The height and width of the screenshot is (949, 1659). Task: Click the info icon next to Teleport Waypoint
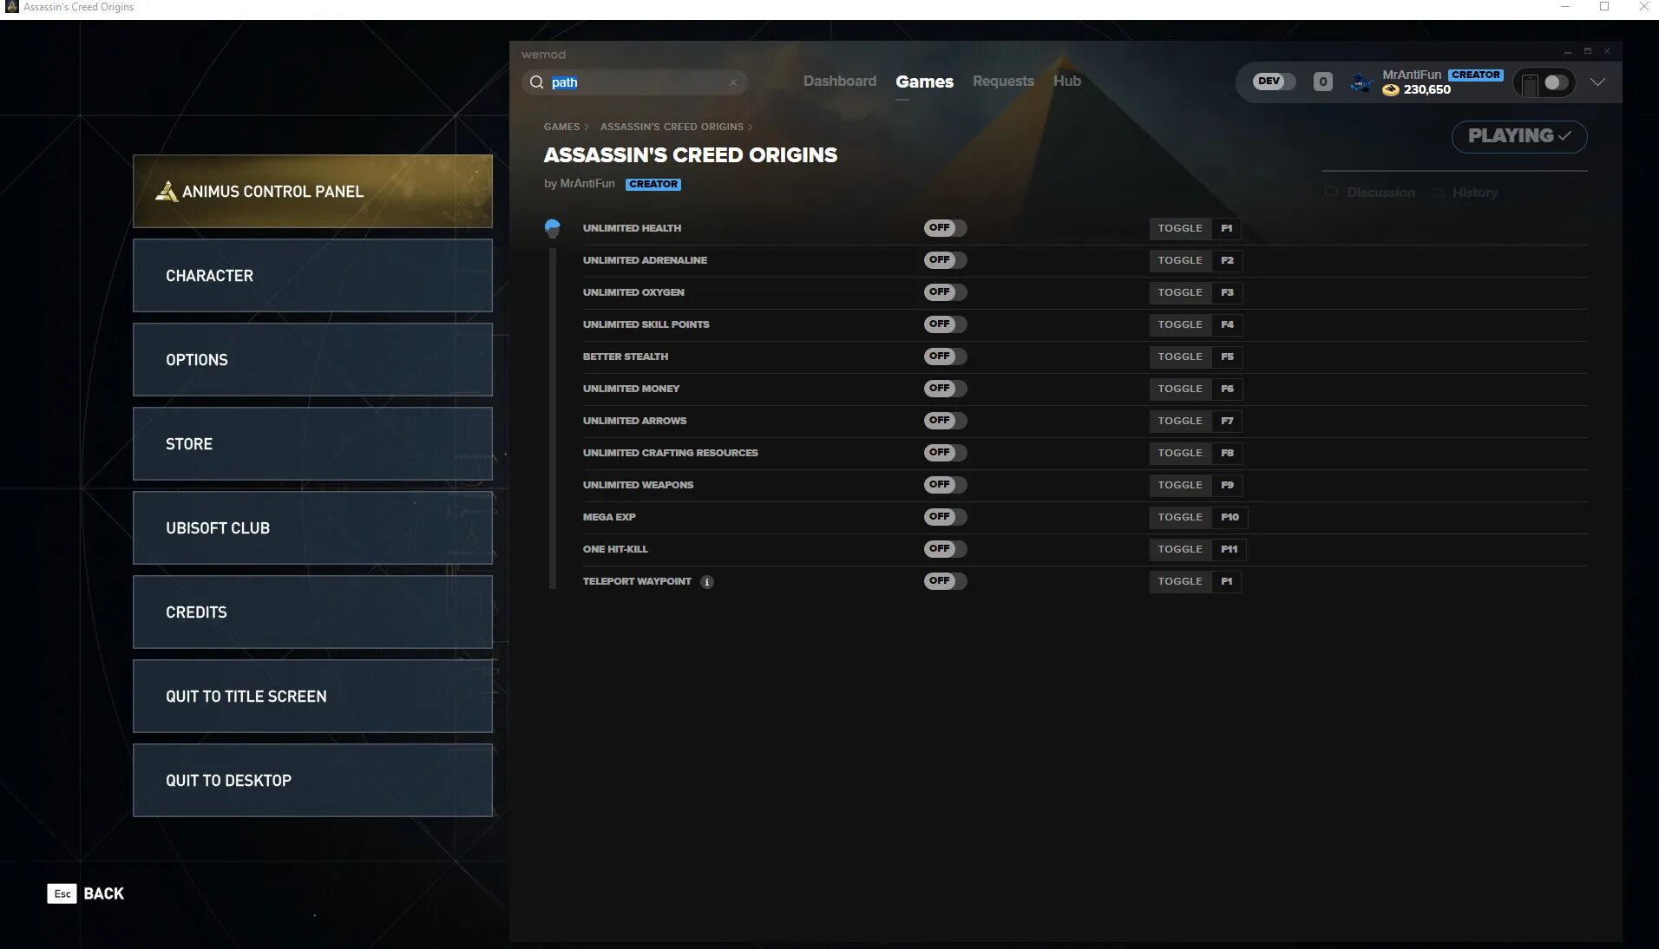coord(707,582)
